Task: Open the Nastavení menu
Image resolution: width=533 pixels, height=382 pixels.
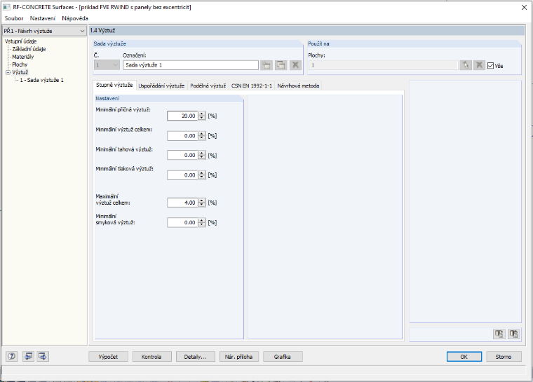Action: [x=43, y=18]
